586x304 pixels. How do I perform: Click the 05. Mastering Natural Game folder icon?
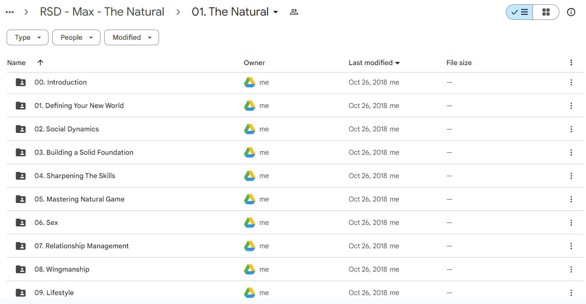pos(21,199)
